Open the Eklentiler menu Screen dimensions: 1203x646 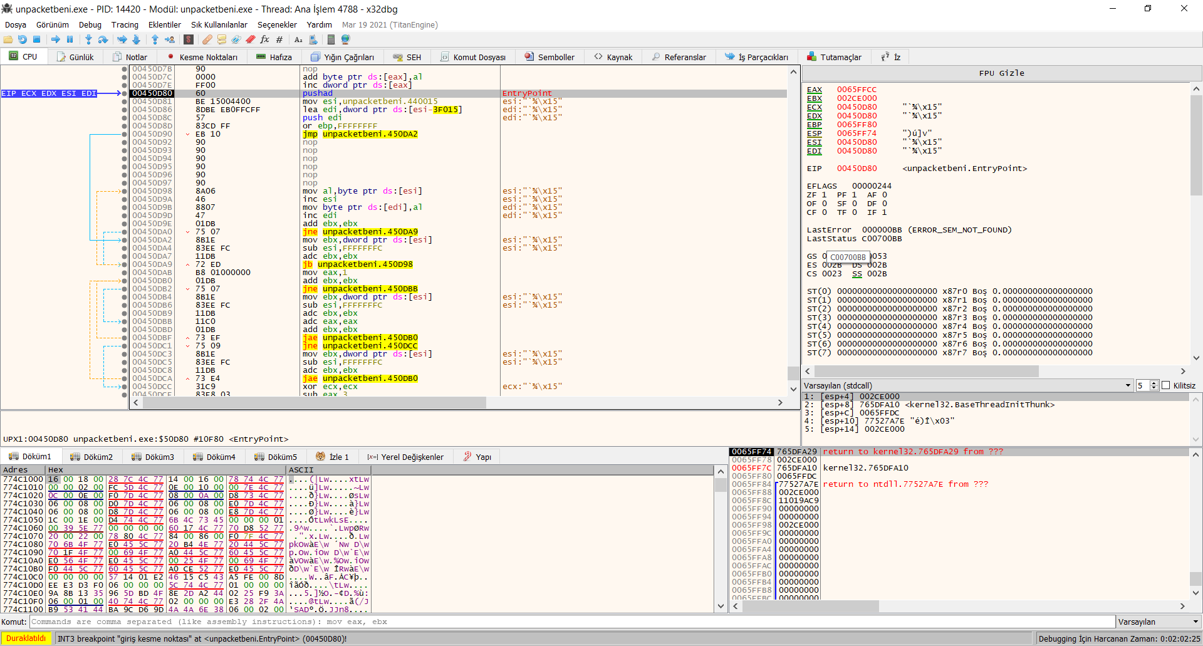[x=164, y=25]
